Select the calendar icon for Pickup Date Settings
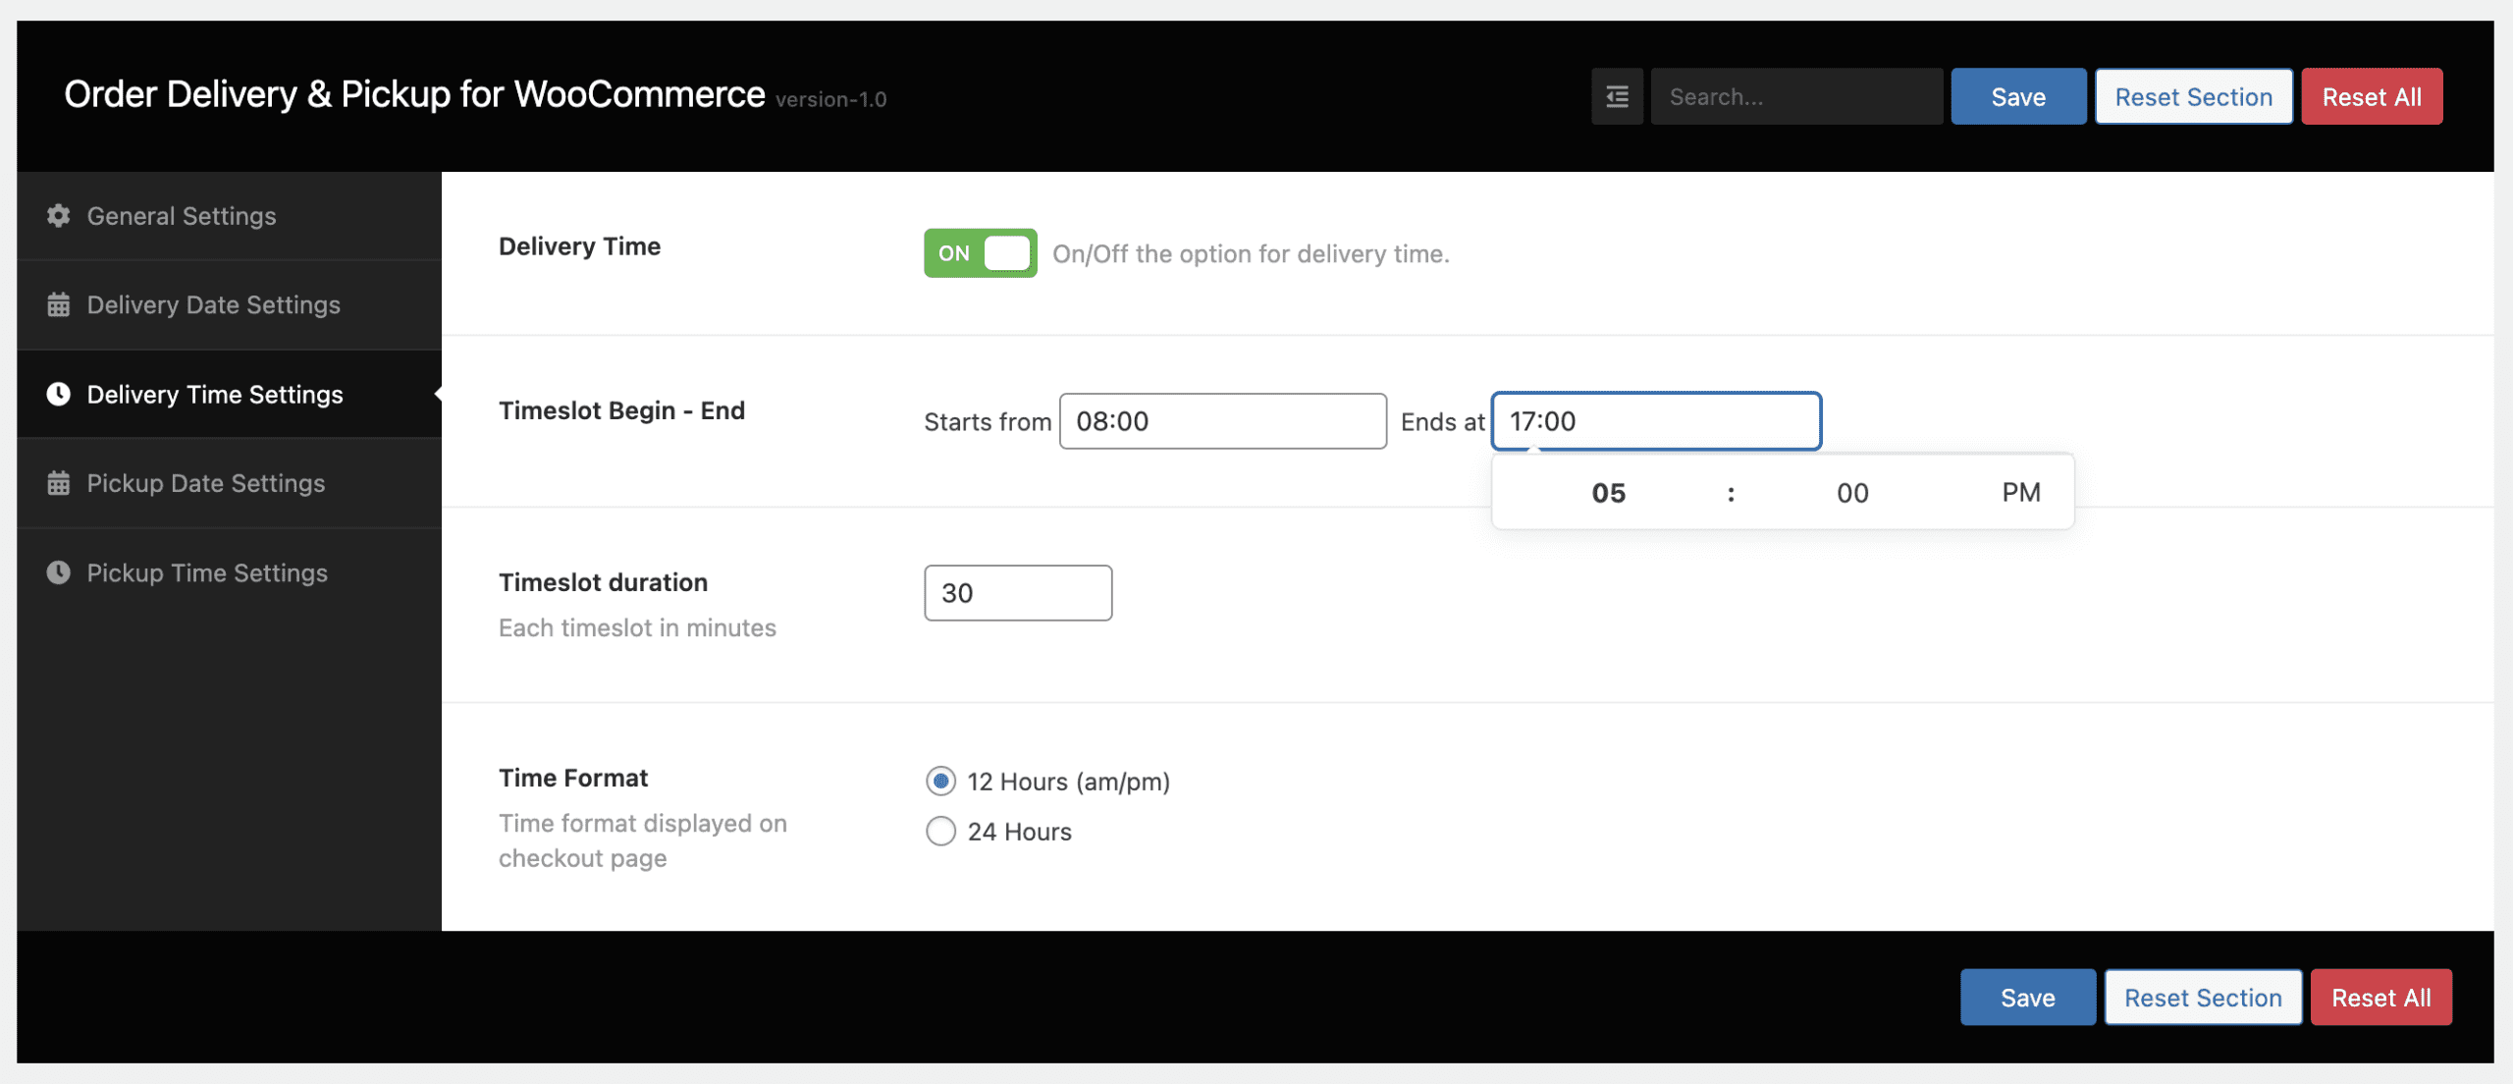The image size is (2513, 1084). coord(58,482)
